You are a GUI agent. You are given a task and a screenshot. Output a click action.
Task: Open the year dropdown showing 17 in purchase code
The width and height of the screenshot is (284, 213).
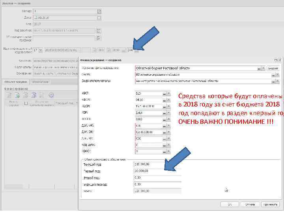(41, 50)
